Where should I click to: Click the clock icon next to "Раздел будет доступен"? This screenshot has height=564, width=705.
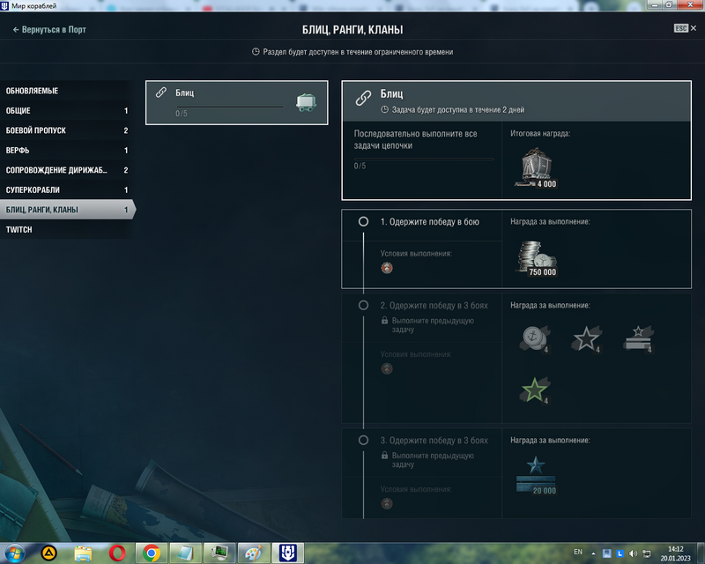tap(256, 52)
